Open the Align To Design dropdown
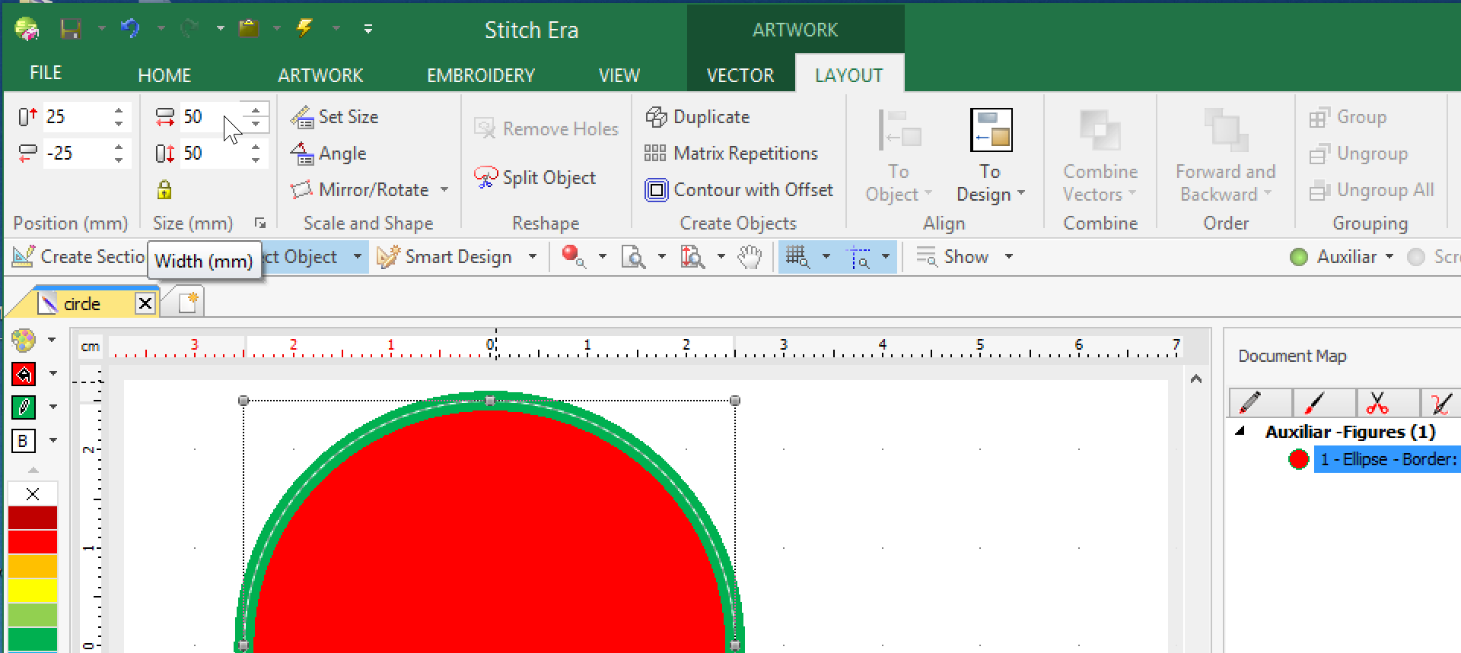The width and height of the screenshot is (1461, 653). pyautogui.click(x=990, y=194)
